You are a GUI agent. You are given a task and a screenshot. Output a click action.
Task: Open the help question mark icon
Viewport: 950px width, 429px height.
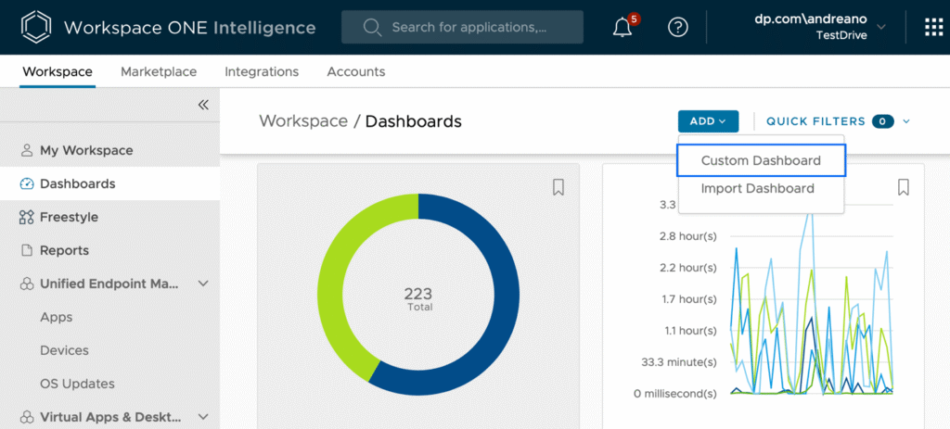click(x=678, y=27)
